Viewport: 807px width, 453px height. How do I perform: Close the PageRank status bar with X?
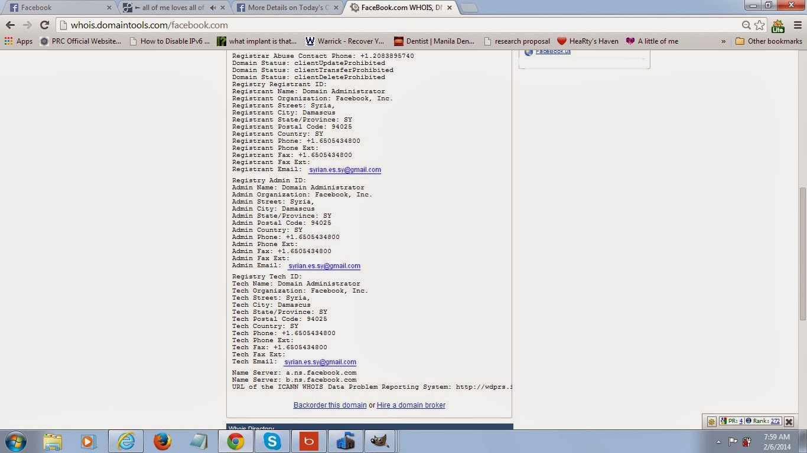tap(789, 421)
